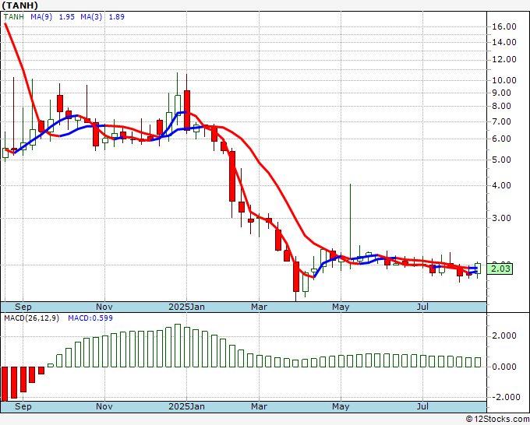Click the TANH legend label
530x425 pixels.
point(14,17)
